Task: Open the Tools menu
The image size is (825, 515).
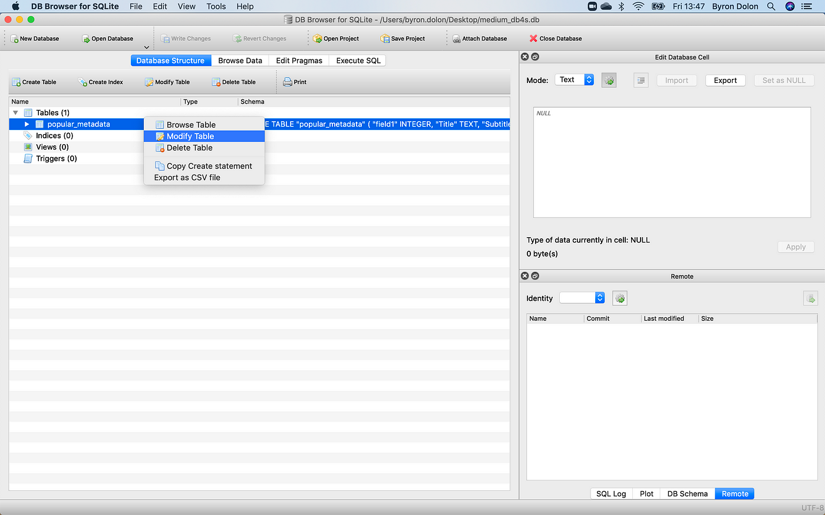Action: click(216, 6)
